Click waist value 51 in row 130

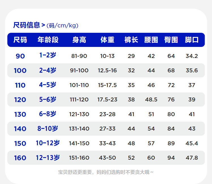[x=151, y=114]
